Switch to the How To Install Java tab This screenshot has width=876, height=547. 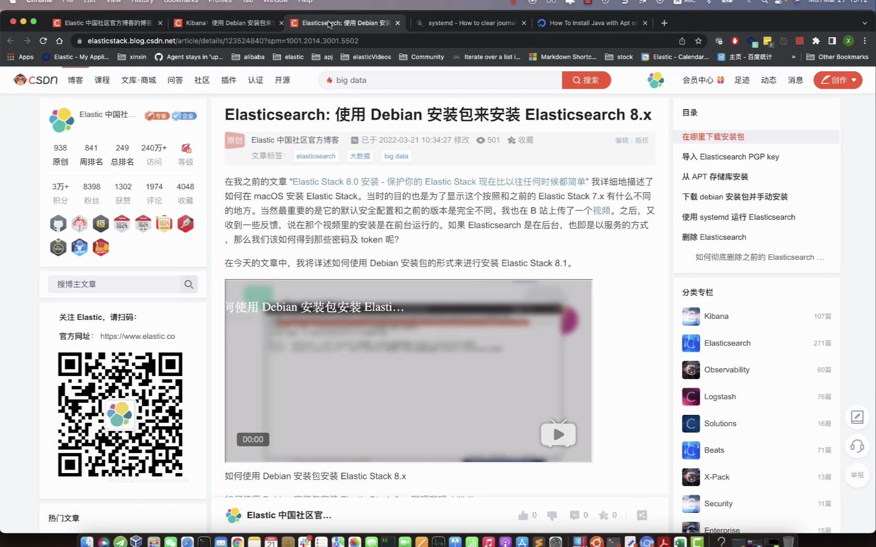click(593, 23)
